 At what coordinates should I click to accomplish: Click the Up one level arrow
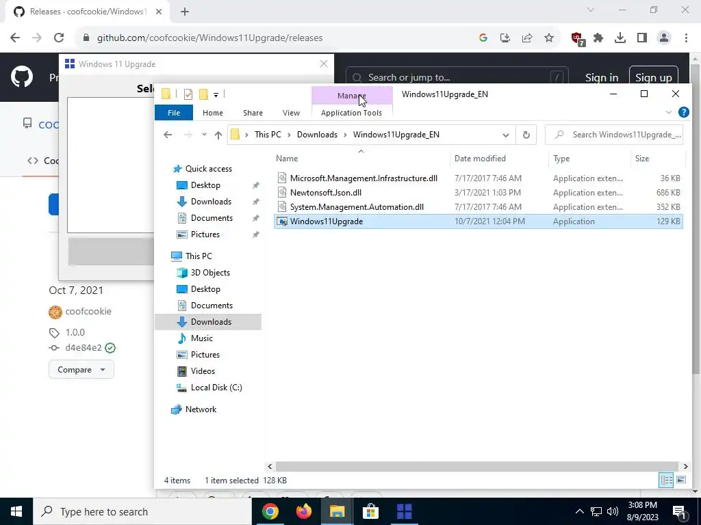coord(218,135)
